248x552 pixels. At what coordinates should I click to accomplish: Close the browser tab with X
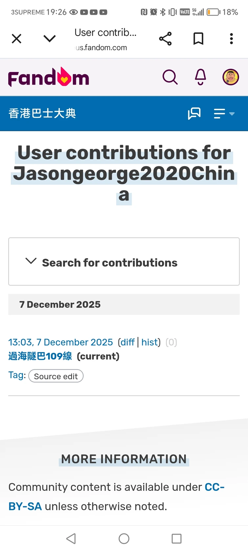pos(16,39)
